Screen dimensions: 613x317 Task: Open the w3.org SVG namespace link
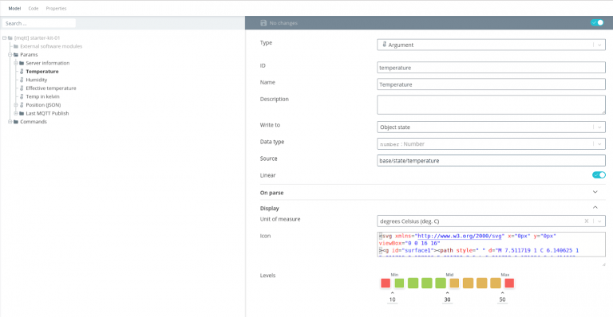(x=460, y=236)
